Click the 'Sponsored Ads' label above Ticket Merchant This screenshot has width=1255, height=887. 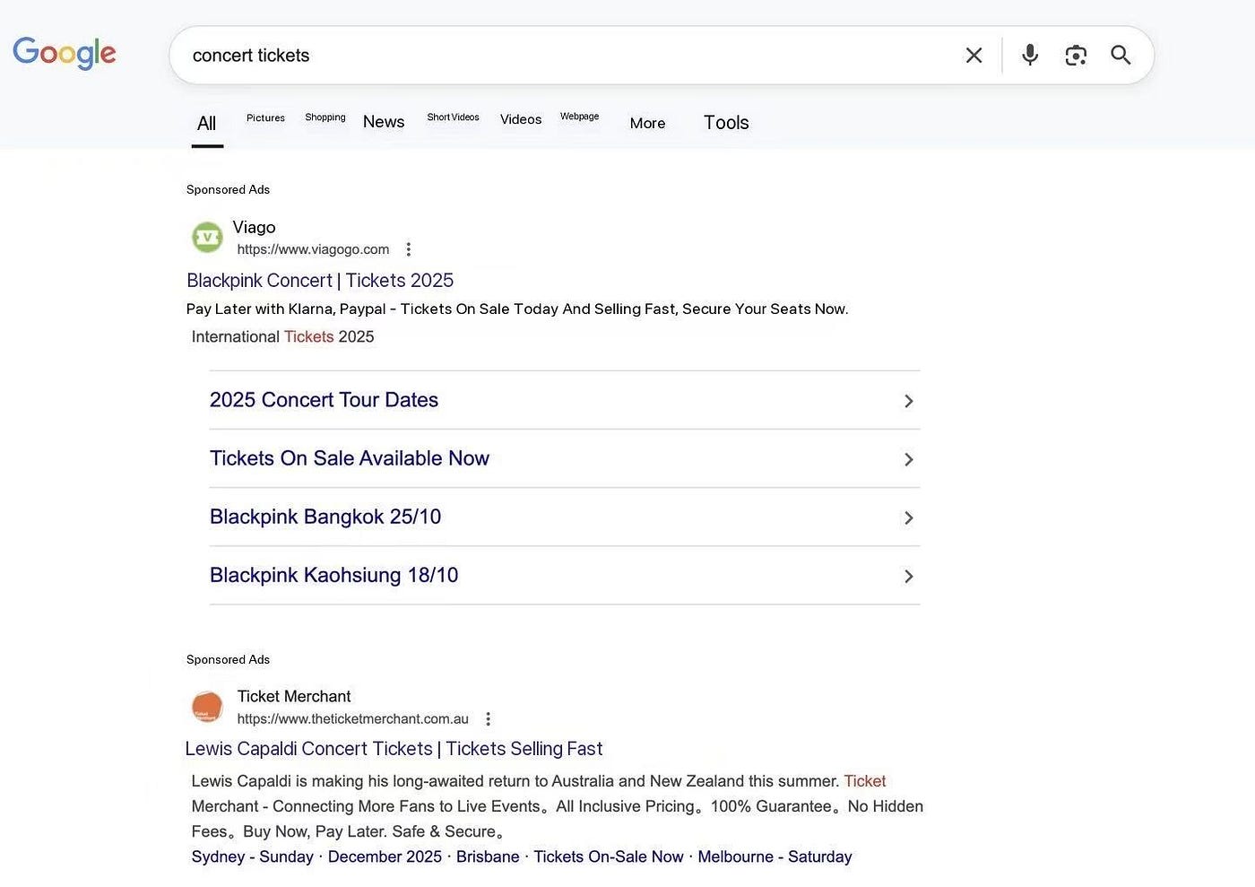point(228,659)
